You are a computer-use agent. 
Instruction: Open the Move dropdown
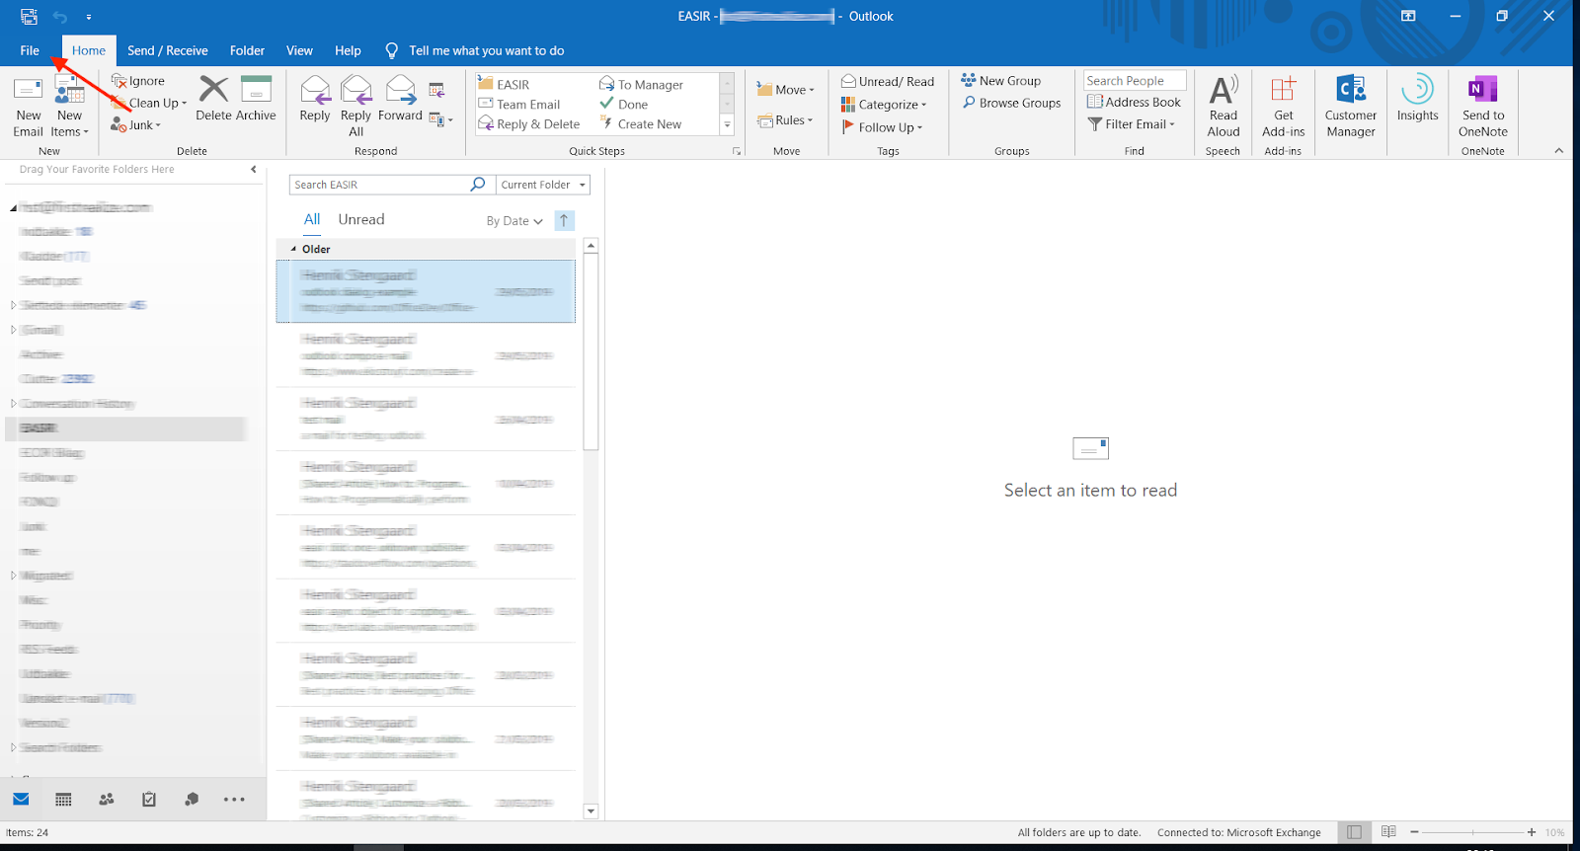coord(786,90)
